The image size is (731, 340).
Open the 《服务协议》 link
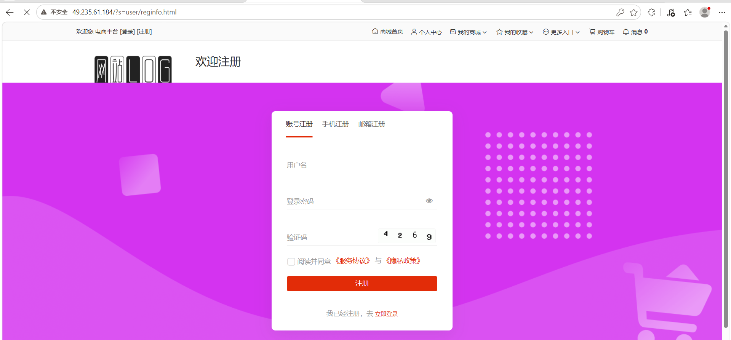[353, 261]
